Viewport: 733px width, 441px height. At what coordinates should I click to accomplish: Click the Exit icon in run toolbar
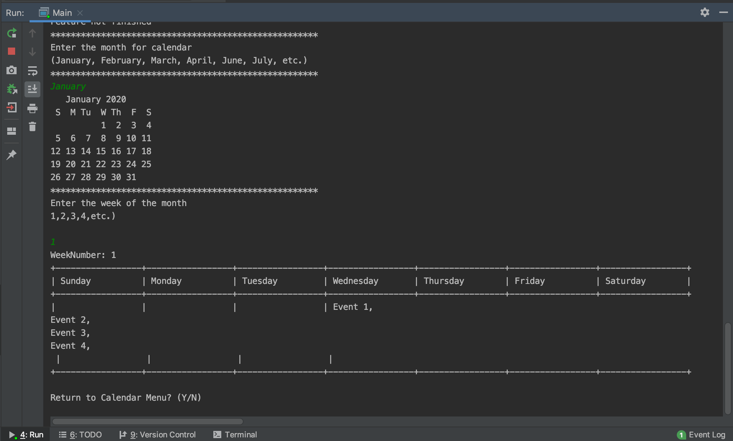coord(12,107)
